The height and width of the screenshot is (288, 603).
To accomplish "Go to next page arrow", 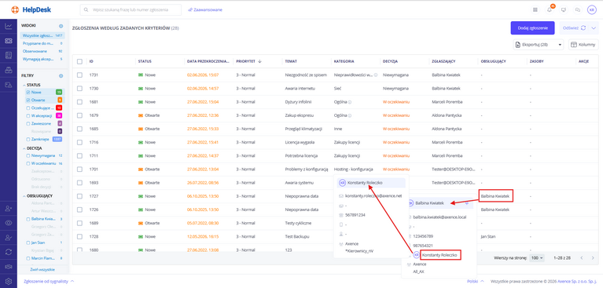I will click(593, 257).
